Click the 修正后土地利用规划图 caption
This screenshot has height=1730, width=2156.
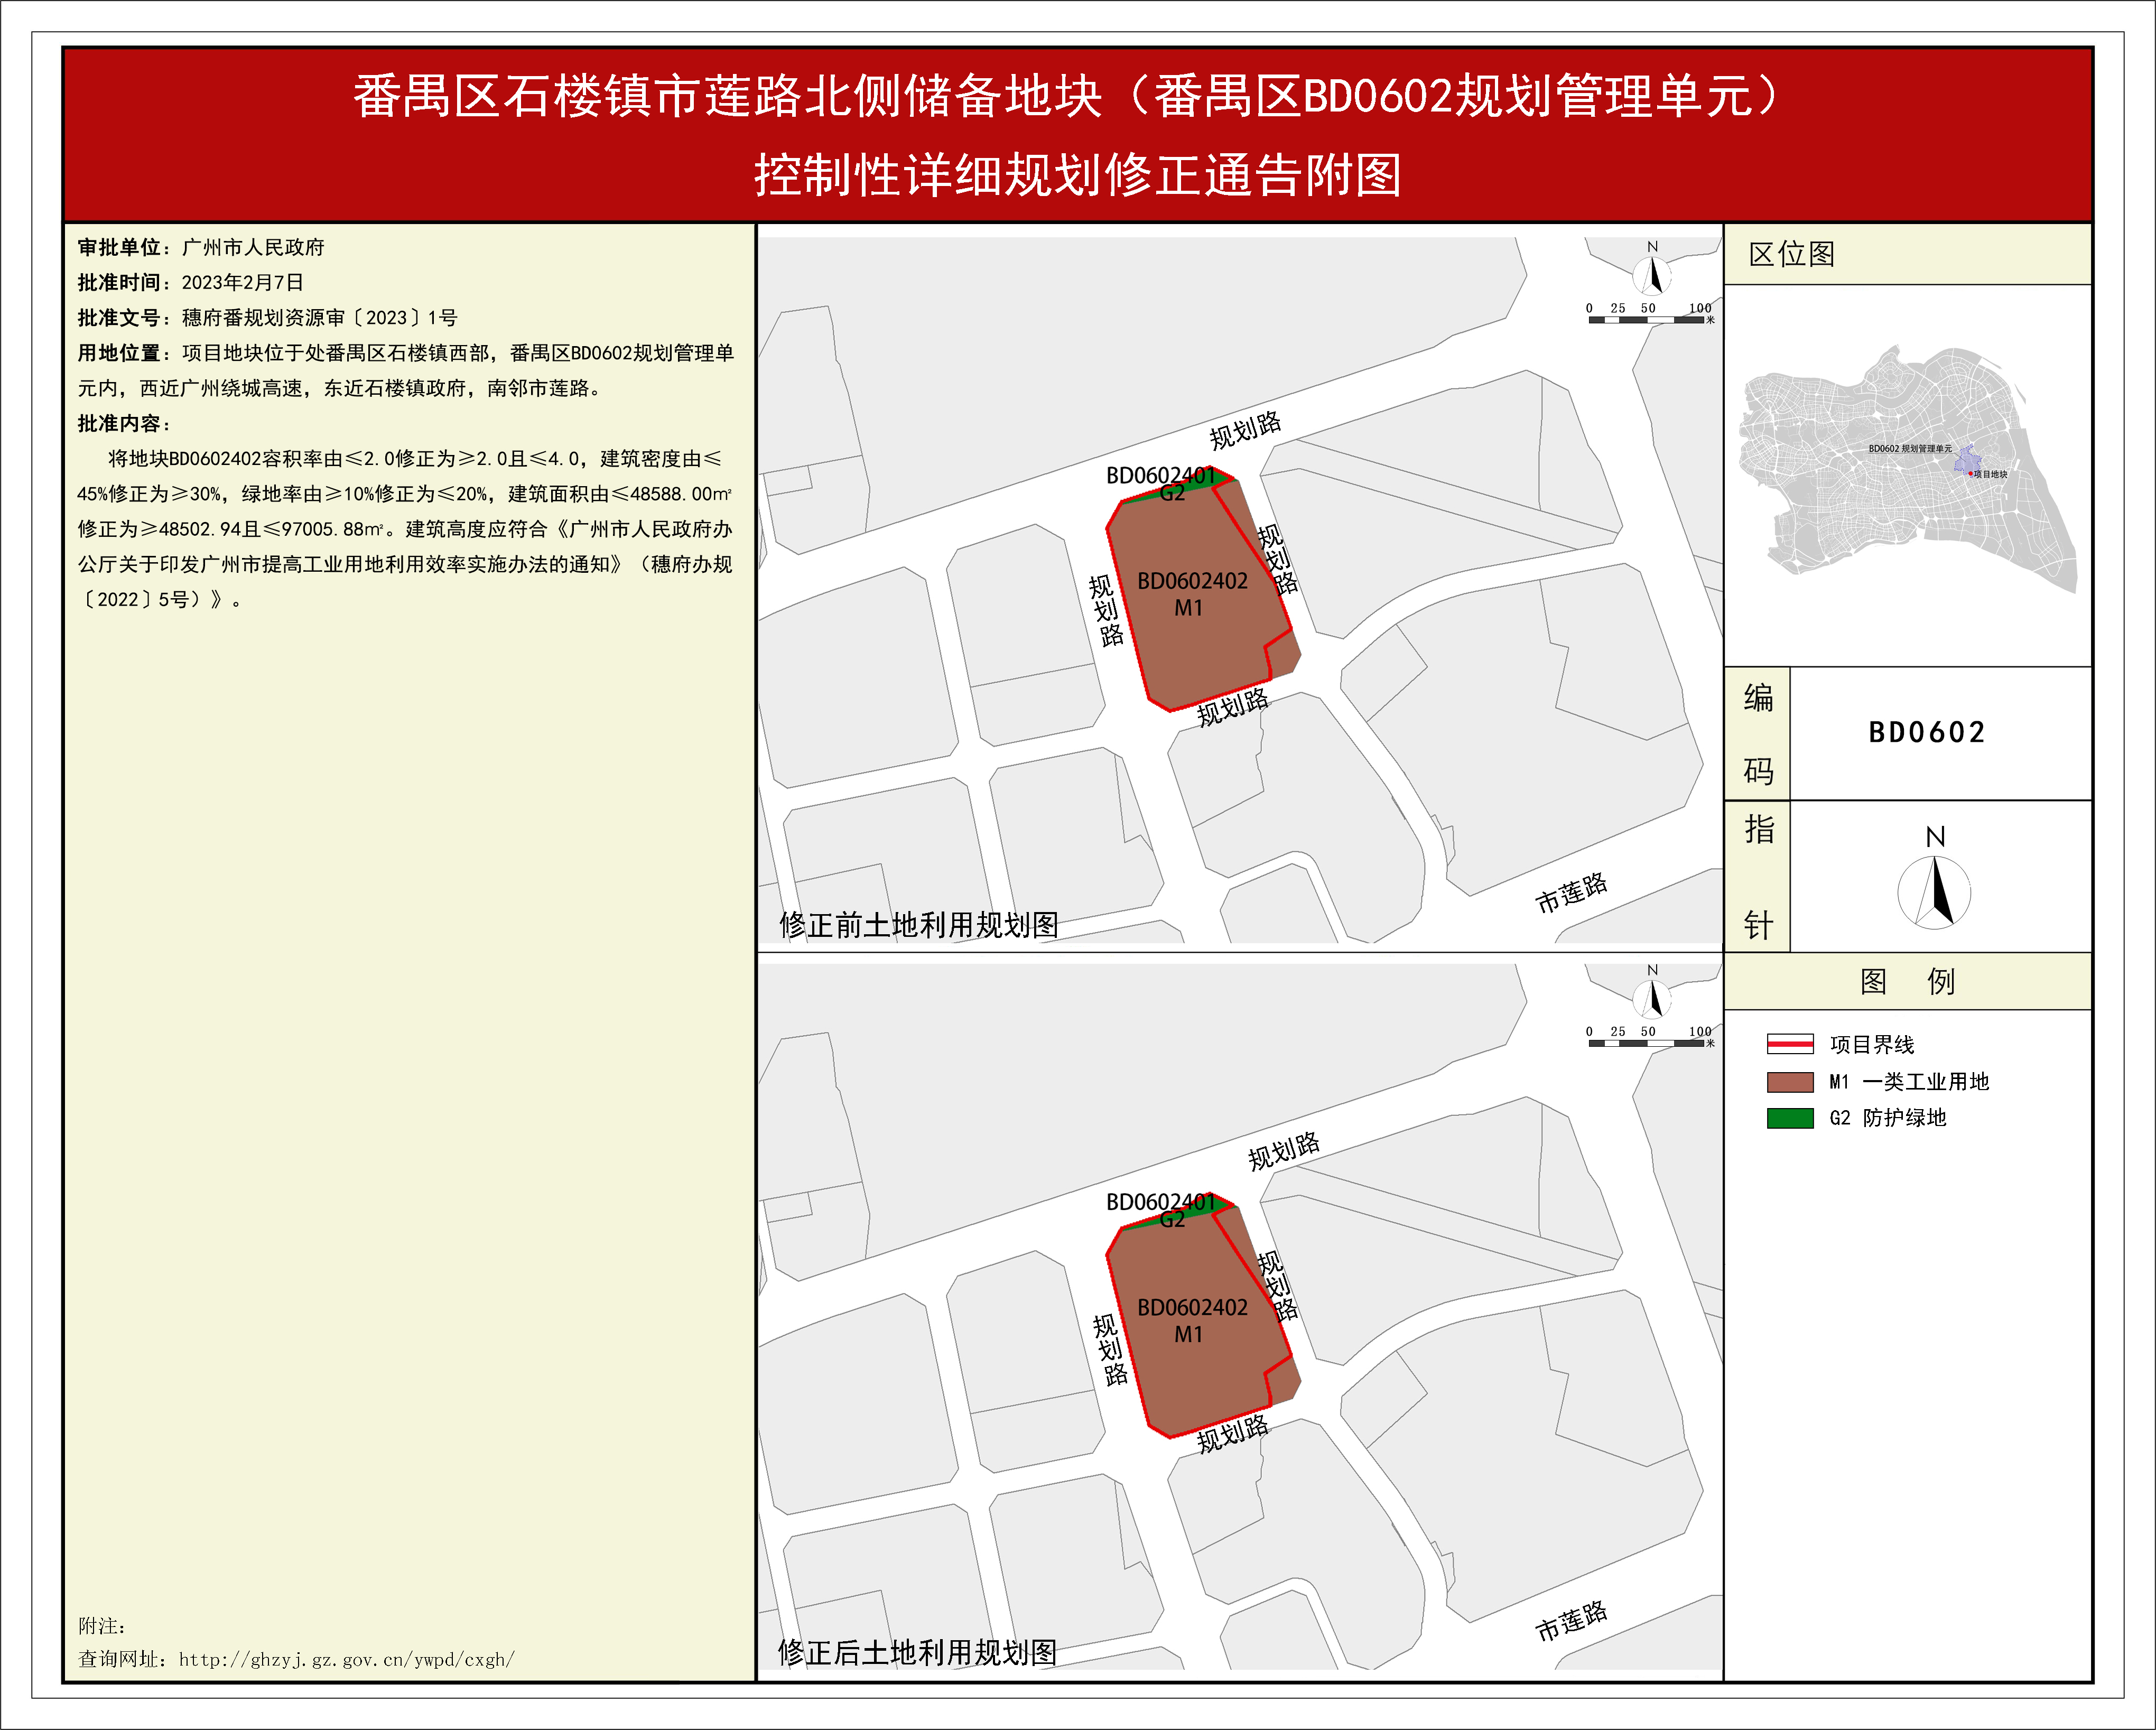pos(917,1652)
